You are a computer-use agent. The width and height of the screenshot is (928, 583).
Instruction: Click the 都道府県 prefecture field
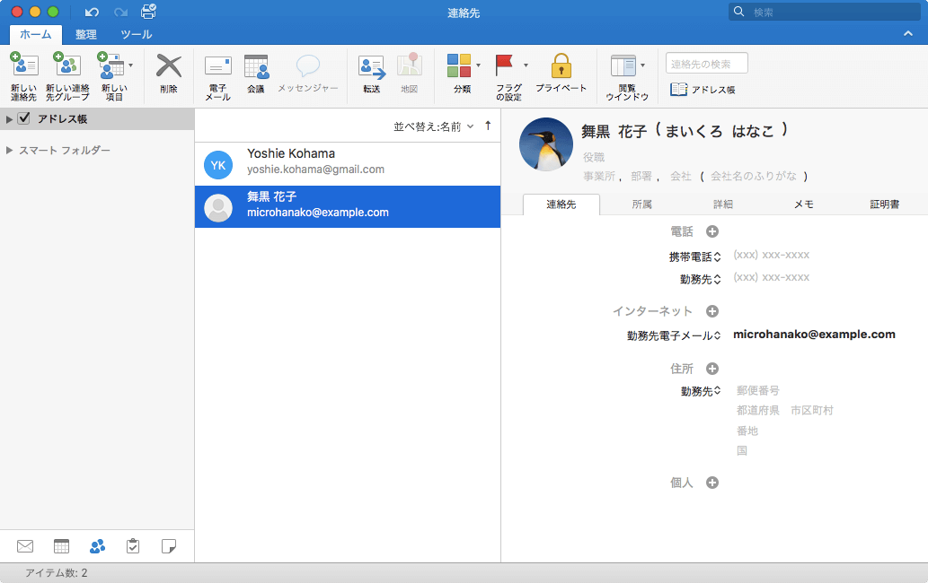point(758,410)
